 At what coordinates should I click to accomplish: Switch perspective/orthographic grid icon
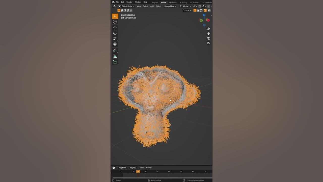coord(208,43)
